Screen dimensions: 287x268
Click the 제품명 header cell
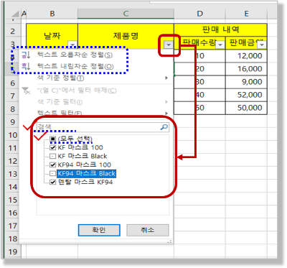pyautogui.click(x=126, y=37)
